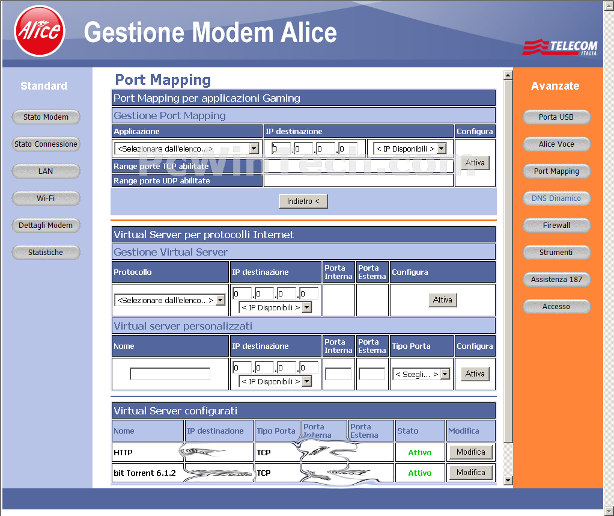Focus third IP octet in Gestione Virtual Server
This screenshot has height=516, width=614.
click(x=287, y=293)
